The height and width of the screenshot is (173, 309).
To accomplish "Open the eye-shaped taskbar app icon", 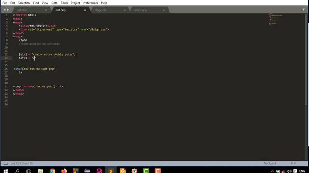I will click(134, 171).
